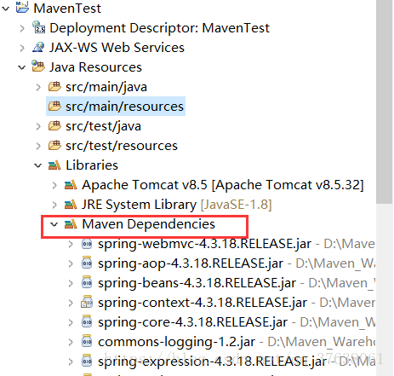The width and height of the screenshot is (394, 376).
Task: Click the Deployment Descriptor icon
Action: tap(38, 27)
